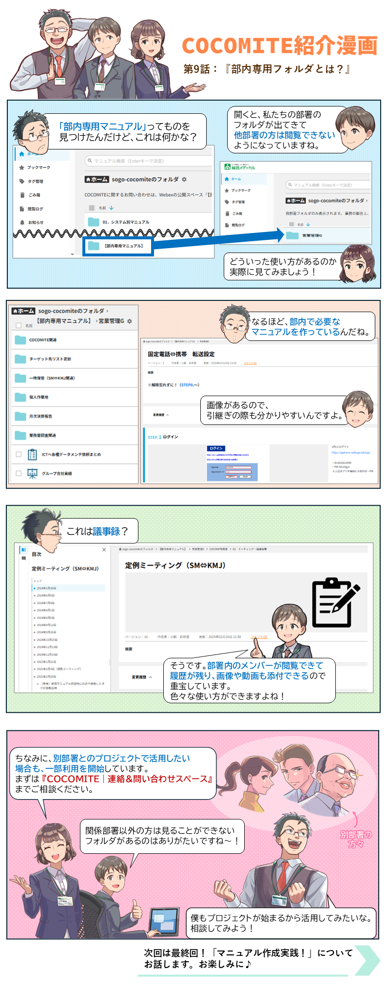
Task: Open the 一時保管（SM⇔KMJ関連） folder
Action: pyautogui.click(x=75, y=378)
